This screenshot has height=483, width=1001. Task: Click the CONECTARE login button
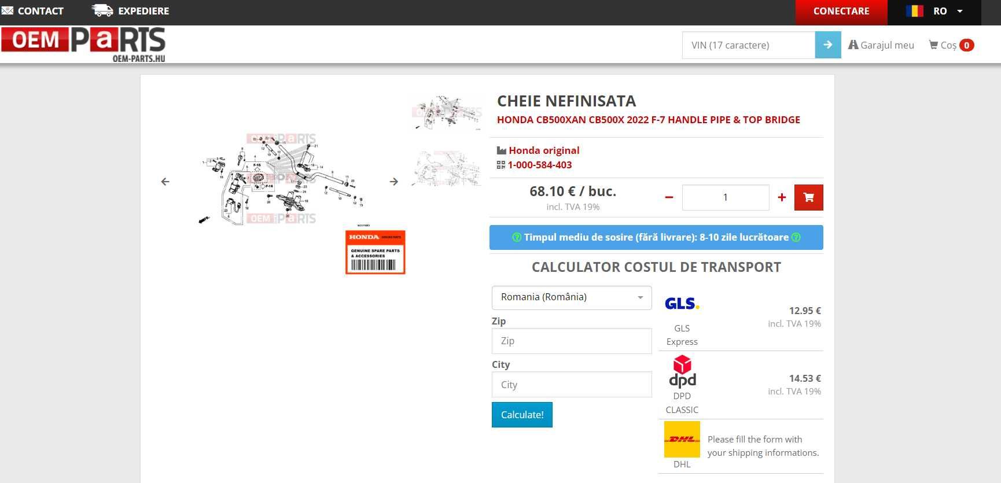click(x=841, y=12)
